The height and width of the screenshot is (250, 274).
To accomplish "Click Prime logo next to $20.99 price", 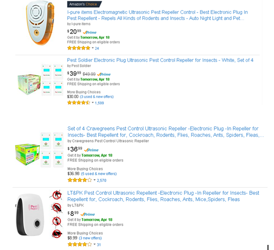I will click(x=90, y=32).
